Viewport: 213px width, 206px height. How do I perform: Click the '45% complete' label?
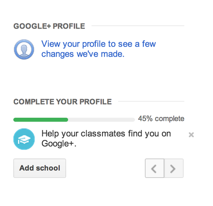[161, 119]
